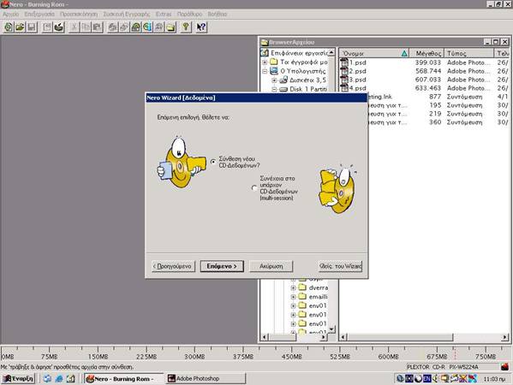This screenshot has height=385, width=513.
Task: Click the Show Desktop quick launch icon
Action: tap(70, 378)
